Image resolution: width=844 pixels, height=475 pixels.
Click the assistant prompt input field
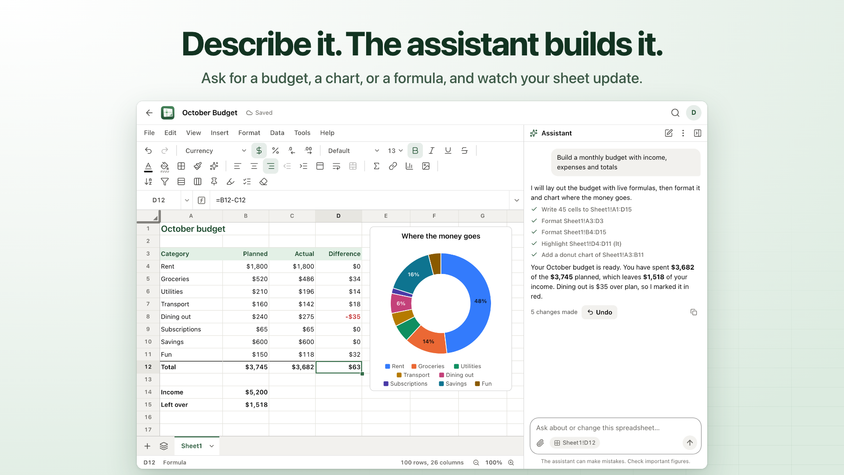615,428
